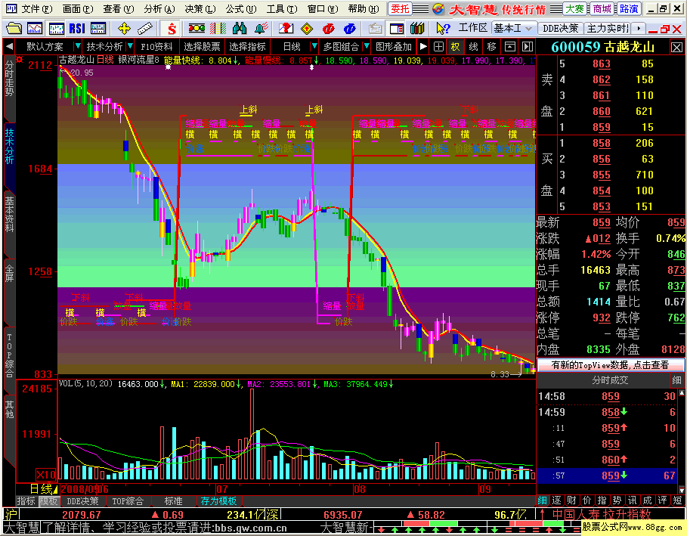The image size is (687, 536).
Task: Click the traffic light signal icon
Action: pos(197,29)
